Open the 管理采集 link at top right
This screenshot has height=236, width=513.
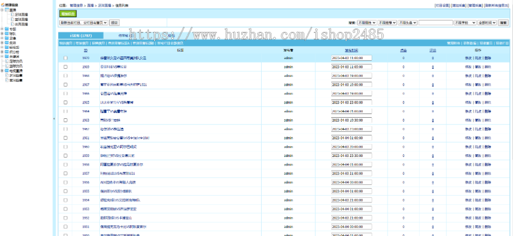[x=475, y=6]
